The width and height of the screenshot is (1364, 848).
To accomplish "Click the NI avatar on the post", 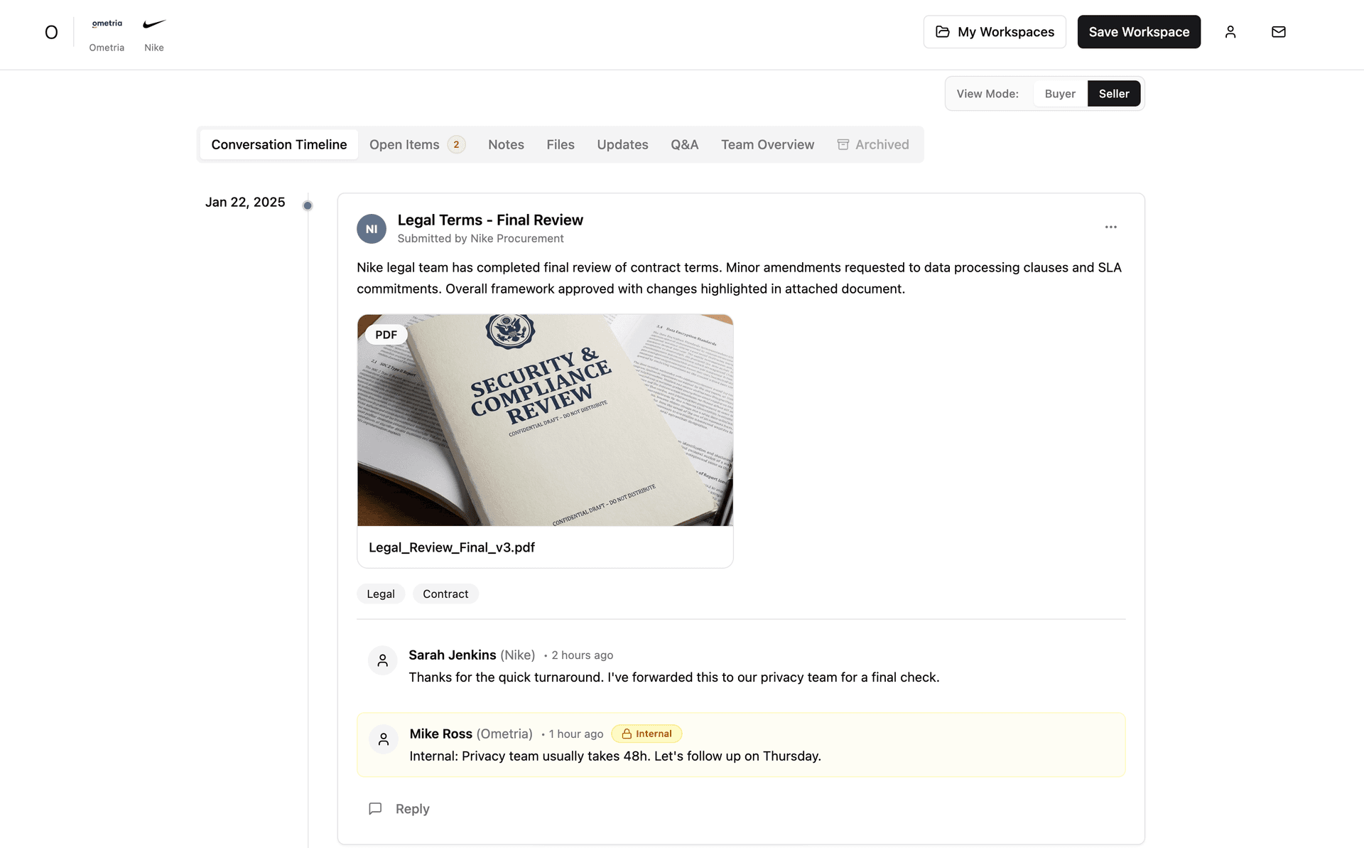I will point(371,228).
